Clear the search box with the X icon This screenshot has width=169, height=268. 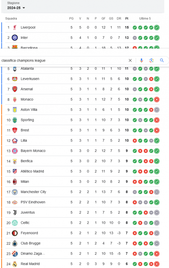coord(130,60)
